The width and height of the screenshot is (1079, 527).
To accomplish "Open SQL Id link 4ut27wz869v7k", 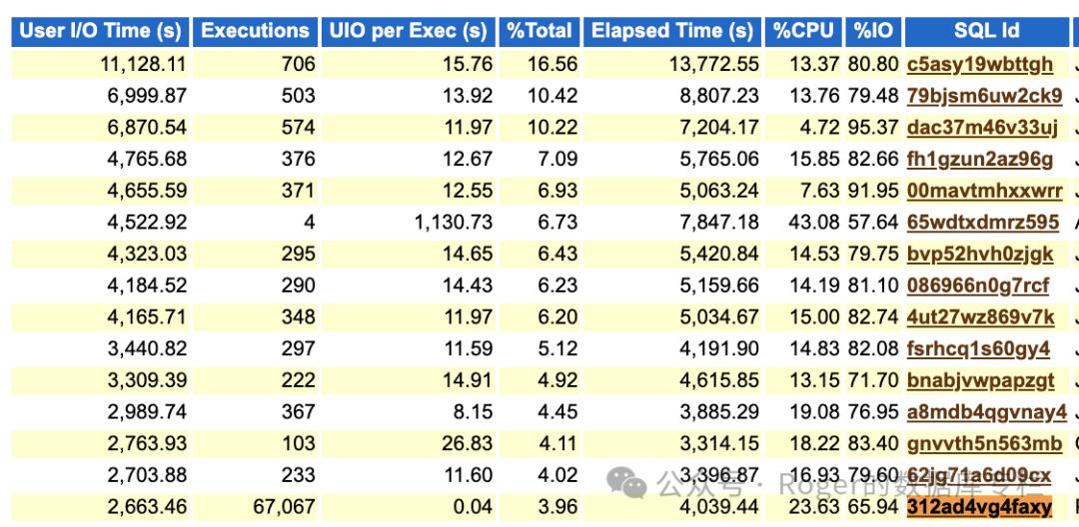I will pyautogui.click(x=981, y=317).
